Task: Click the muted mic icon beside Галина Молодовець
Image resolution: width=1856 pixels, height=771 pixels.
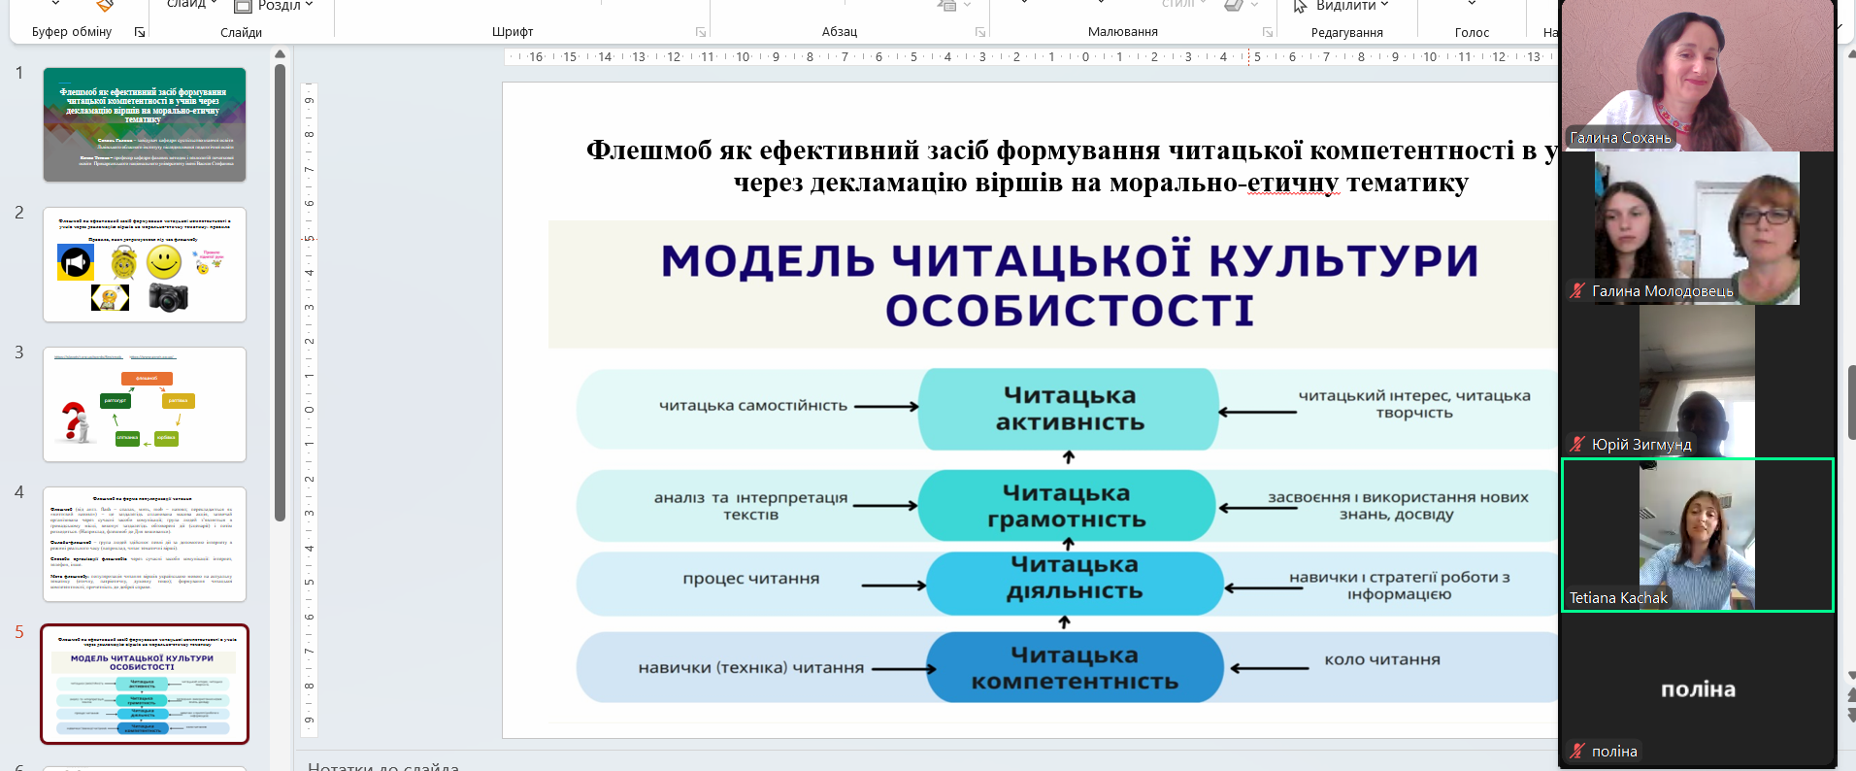Action: point(1576,290)
